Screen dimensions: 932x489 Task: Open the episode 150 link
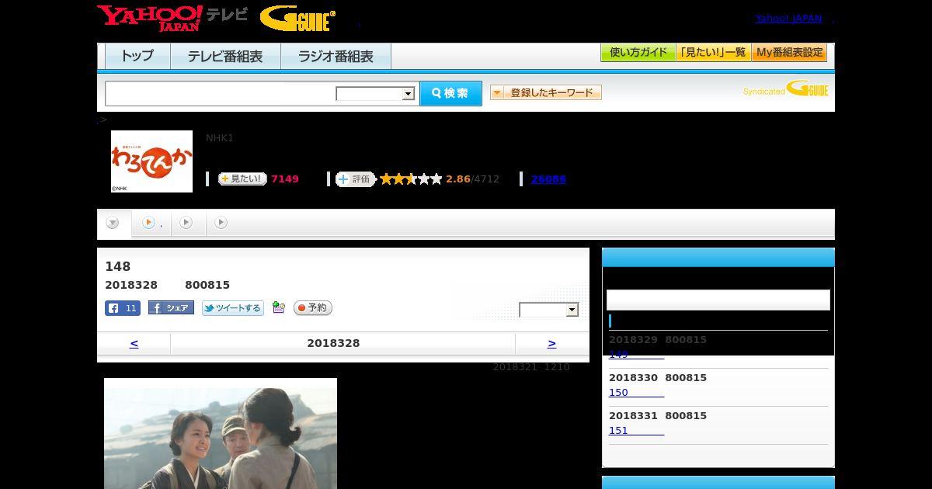point(636,393)
